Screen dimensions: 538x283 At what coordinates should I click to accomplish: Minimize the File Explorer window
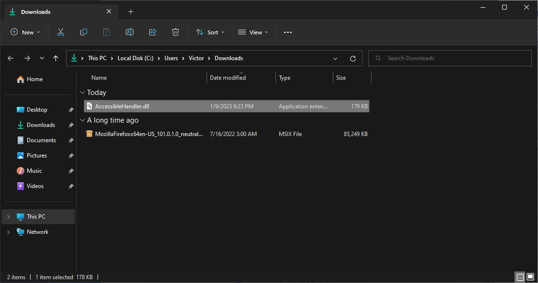click(483, 7)
